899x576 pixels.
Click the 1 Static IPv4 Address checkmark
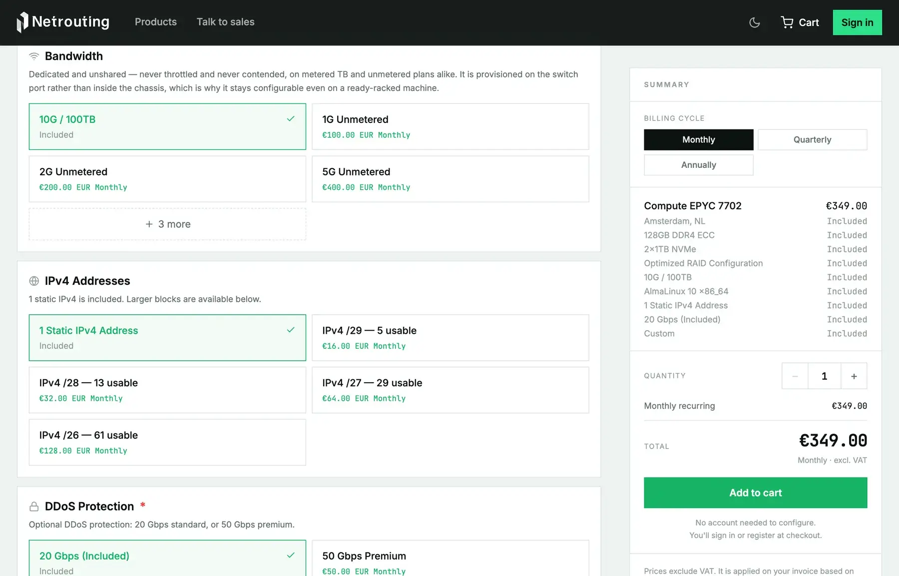(291, 330)
